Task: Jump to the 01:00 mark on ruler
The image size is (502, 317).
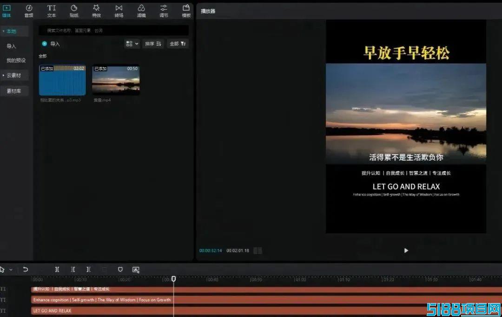Action: 300,279
